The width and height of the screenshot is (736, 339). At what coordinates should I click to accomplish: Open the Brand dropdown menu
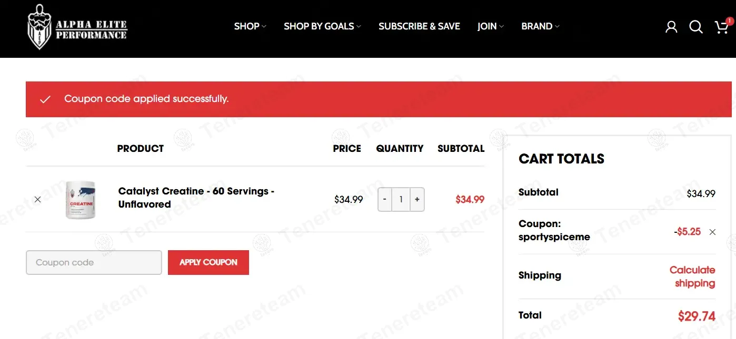[x=540, y=26]
